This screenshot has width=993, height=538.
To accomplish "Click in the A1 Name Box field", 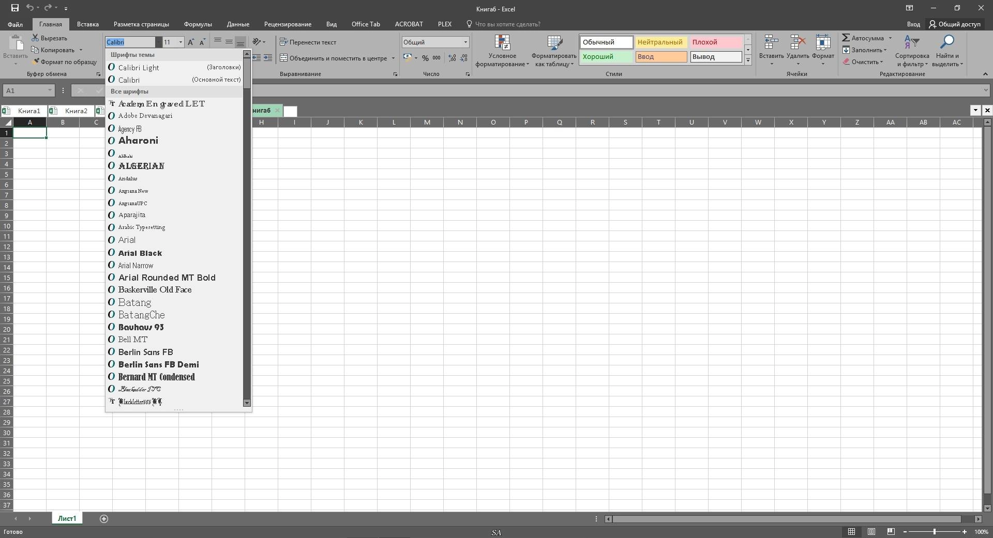I will (24, 90).
